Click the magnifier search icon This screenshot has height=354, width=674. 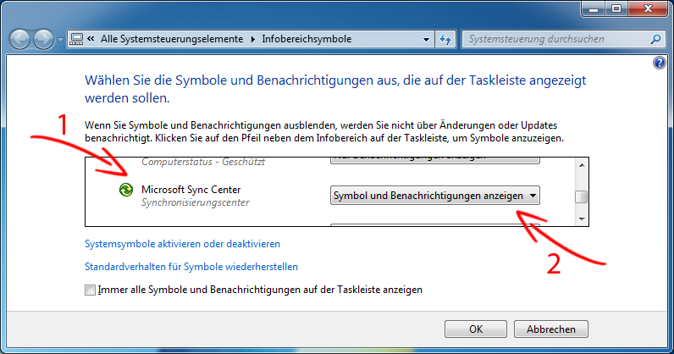click(655, 39)
